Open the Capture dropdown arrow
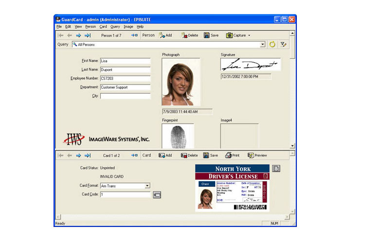This screenshot has width=365, height=243. tap(249, 35)
